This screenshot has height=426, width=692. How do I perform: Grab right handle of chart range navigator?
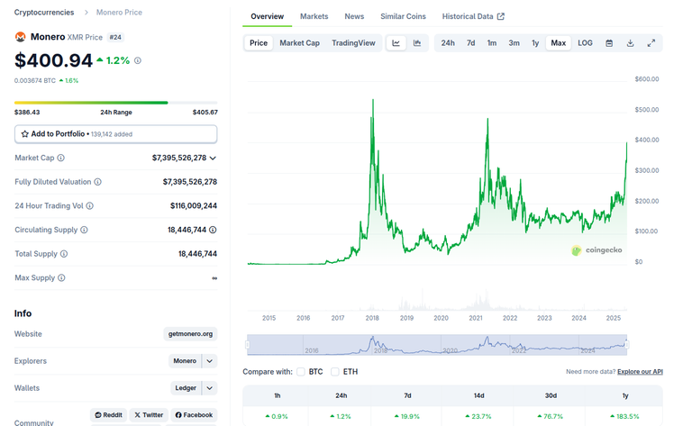point(627,345)
